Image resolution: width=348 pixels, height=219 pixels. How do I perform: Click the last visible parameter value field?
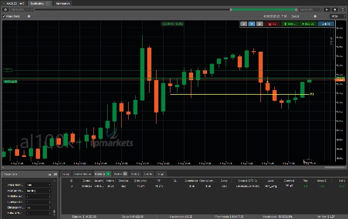coord(39,213)
